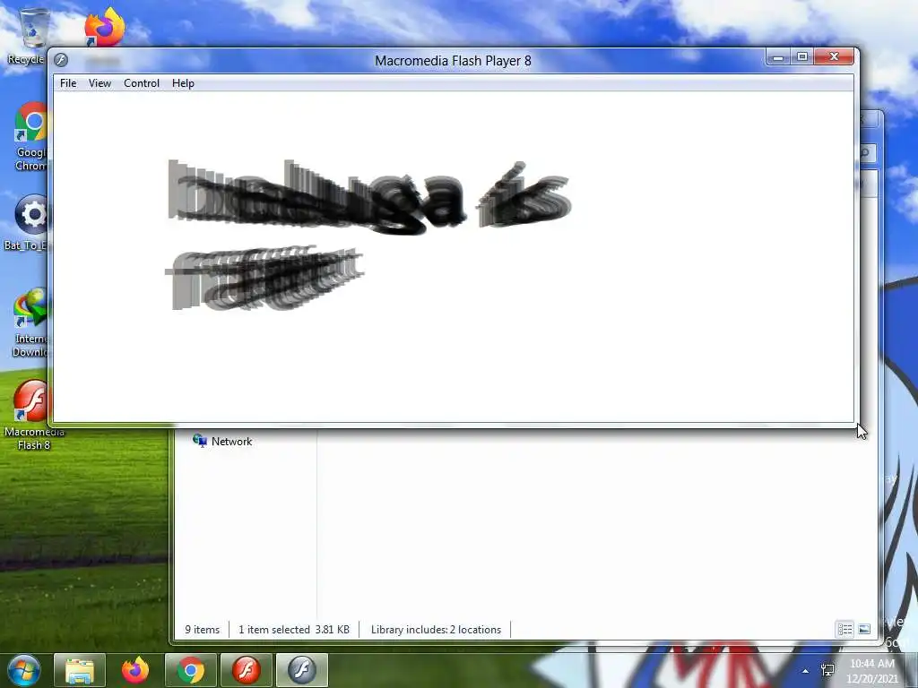Show hidden tray icons arrow
Screen dimensions: 918x688
pos(806,671)
